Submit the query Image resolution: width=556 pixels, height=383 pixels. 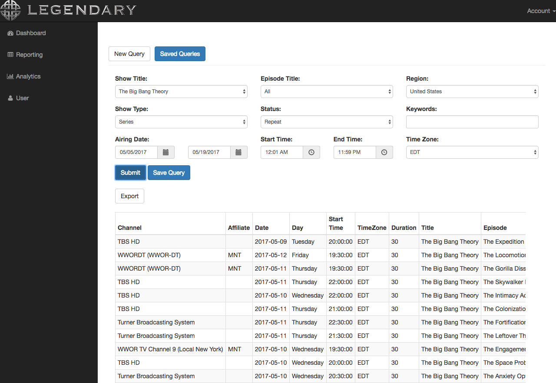[130, 173]
